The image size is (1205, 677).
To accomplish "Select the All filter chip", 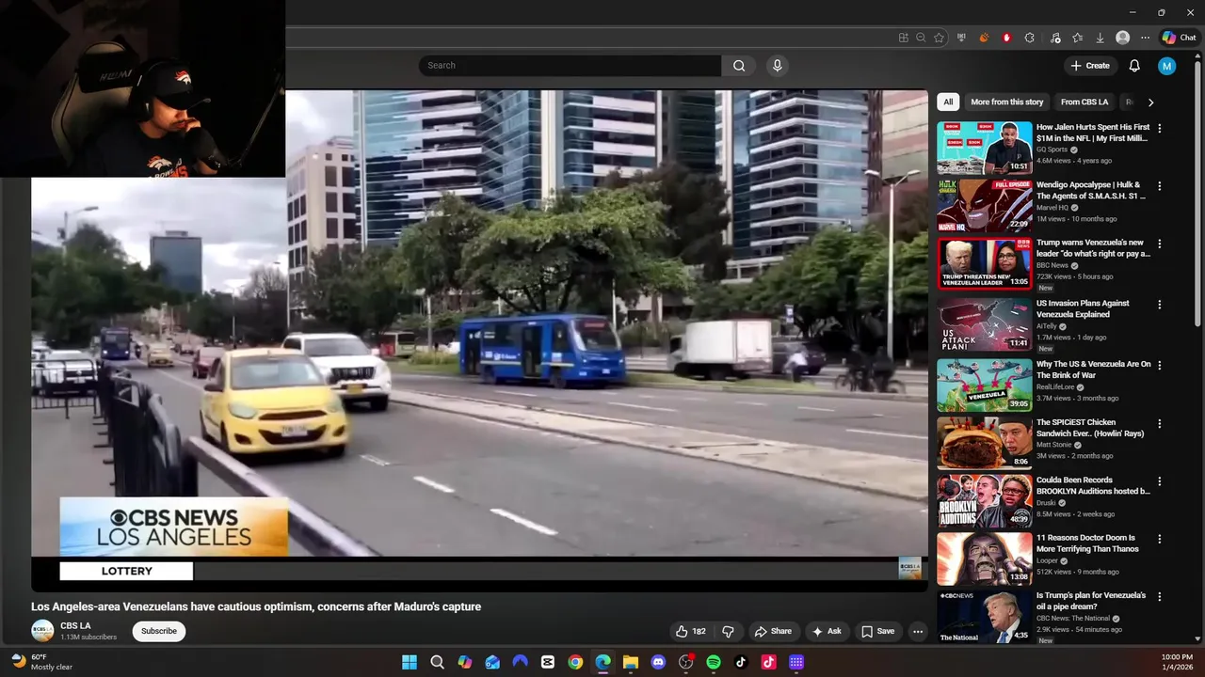I will click(948, 102).
